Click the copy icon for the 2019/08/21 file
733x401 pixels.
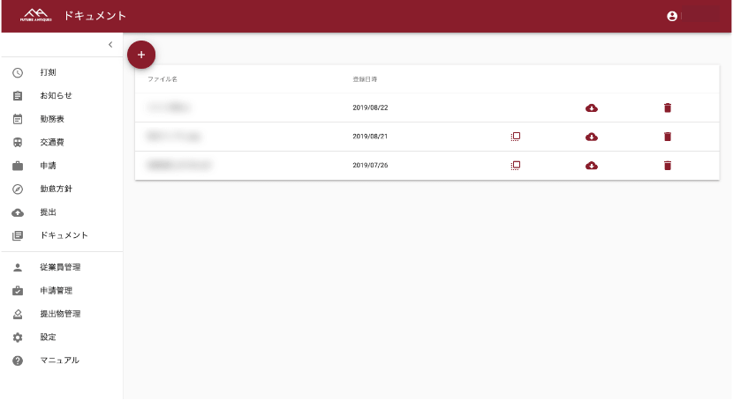point(516,137)
